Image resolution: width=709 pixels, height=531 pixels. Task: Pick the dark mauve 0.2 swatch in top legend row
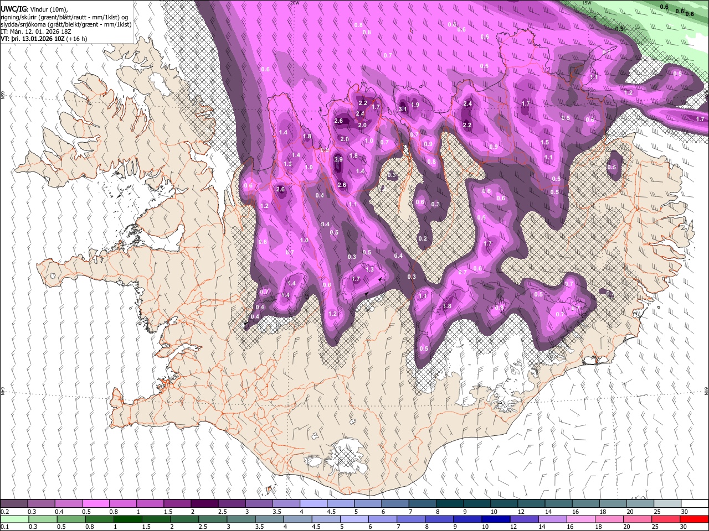(14, 503)
